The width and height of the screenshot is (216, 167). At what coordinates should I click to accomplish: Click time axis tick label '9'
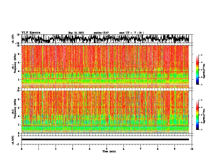175,149
